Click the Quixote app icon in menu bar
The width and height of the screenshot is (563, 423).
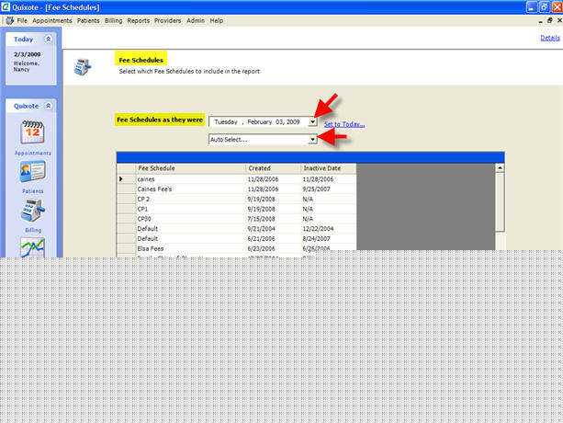(10, 20)
